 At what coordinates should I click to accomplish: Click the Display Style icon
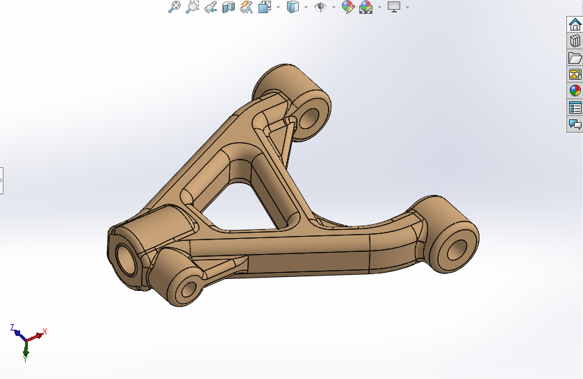[293, 7]
